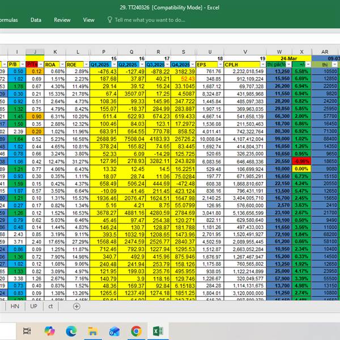The image size is (340, 340).
Task: Select the CPLH value 3,120,000,000
Action: 245,293
